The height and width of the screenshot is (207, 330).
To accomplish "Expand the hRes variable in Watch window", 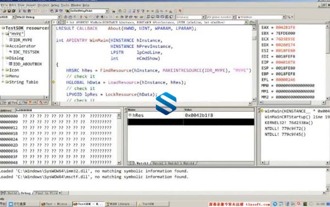I will pyautogui.click(x=130, y=115).
